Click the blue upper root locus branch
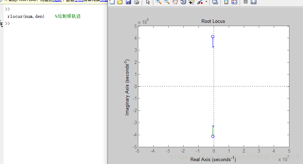This screenshot has height=164, width=303. pos(213,42)
